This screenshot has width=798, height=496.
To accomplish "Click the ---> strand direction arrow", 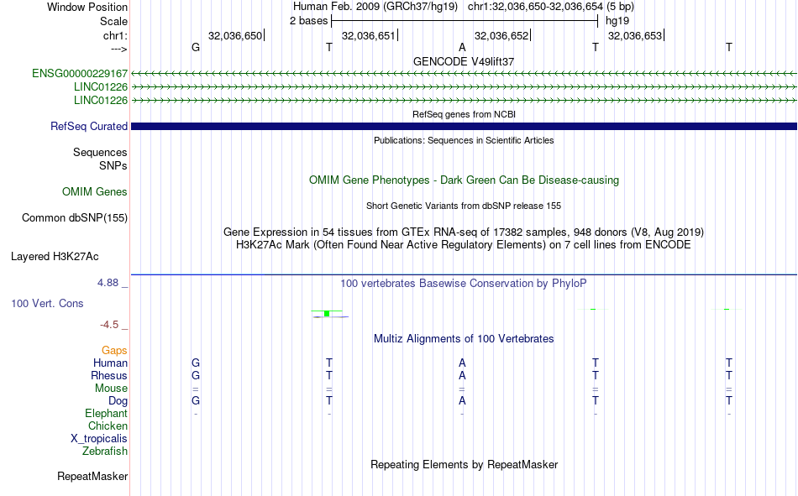I will (119, 49).
